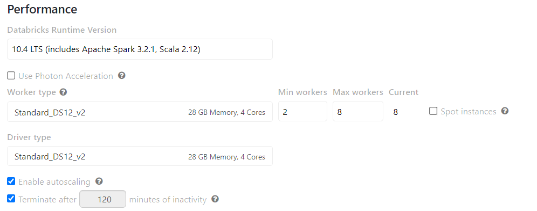
Task: Click the Driver type label text
Action: (x=29, y=137)
